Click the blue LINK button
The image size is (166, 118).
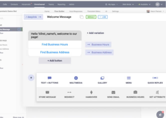click(x=103, y=17)
